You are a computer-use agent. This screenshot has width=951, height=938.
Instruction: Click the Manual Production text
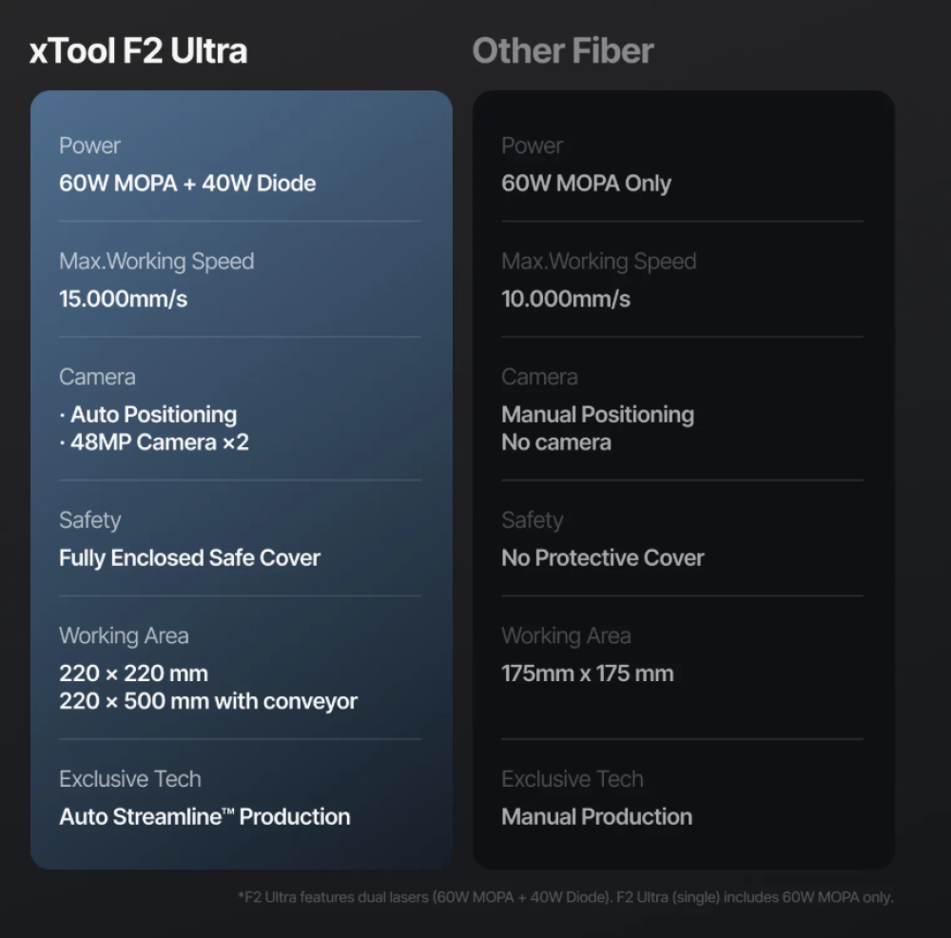[x=596, y=816]
